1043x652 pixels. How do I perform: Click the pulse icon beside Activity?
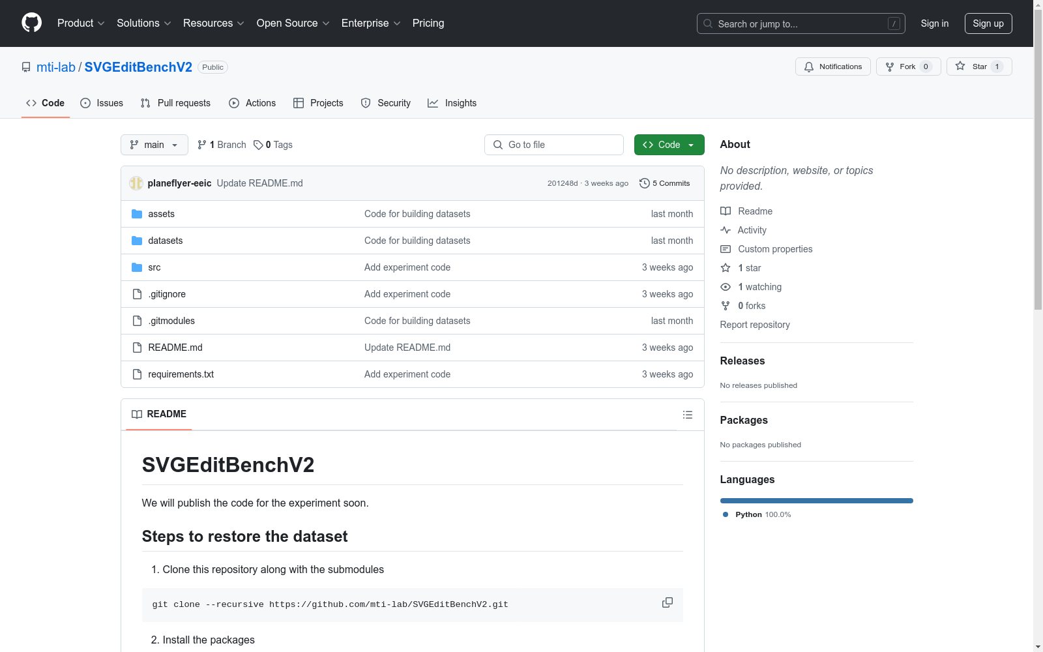tap(726, 230)
